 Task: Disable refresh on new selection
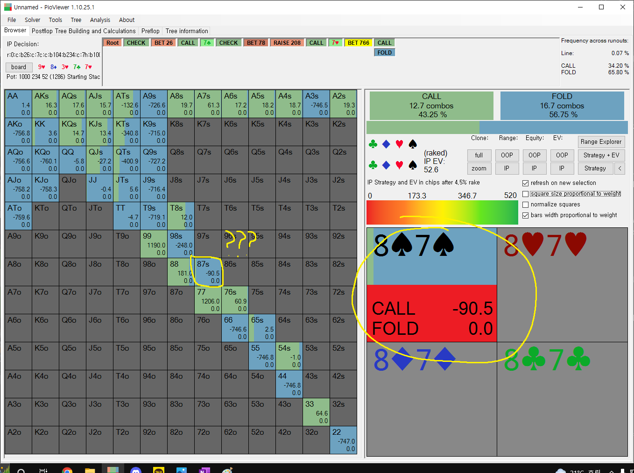(x=526, y=183)
